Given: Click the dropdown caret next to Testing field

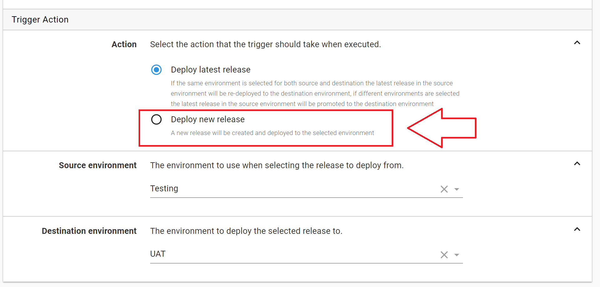Looking at the screenshot, I should coord(457,189).
